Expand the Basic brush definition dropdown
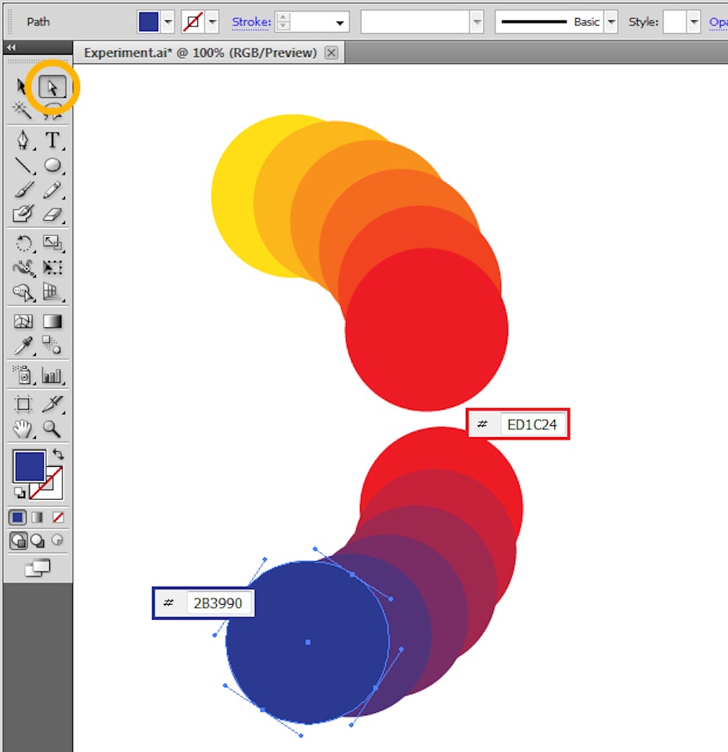 click(x=611, y=22)
